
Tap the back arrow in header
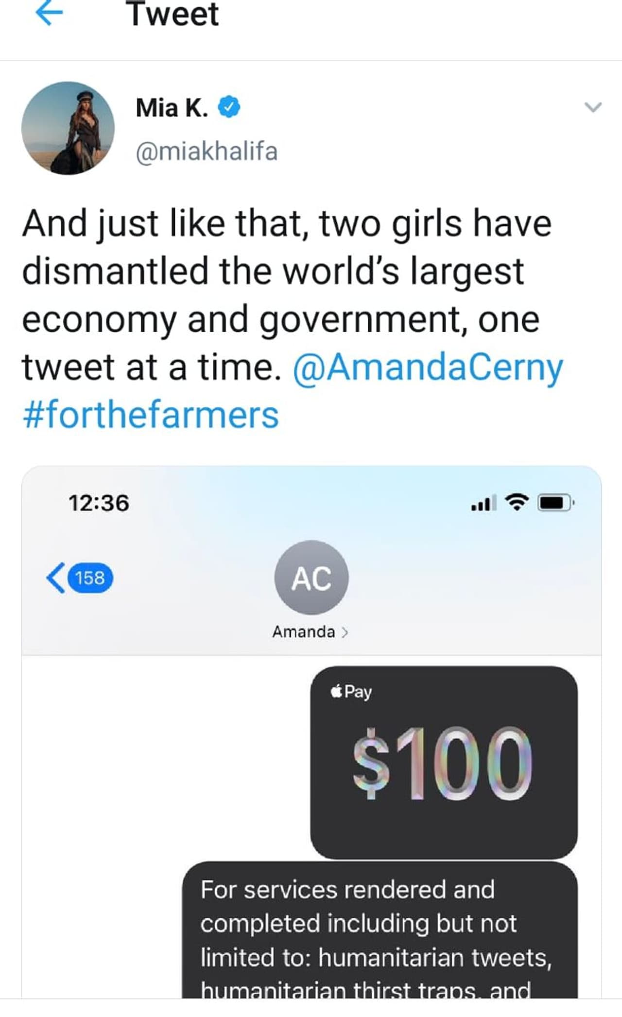click(50, 14)
